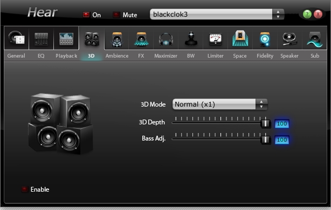Select the Limiter meter icon
331x210 pixels.
coord(215,39)
